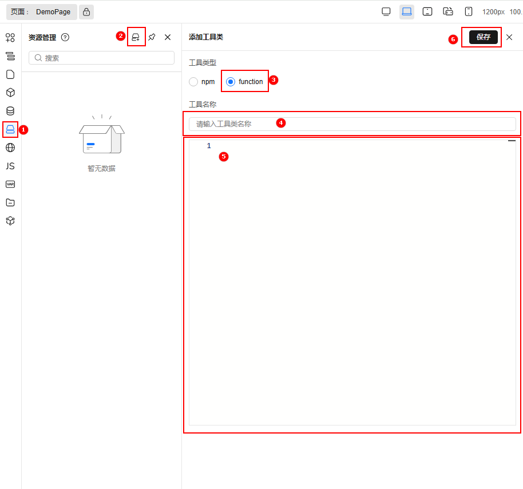Click the 保存 save button
Screen dimensions: 523x489
(x=481, y=37)
